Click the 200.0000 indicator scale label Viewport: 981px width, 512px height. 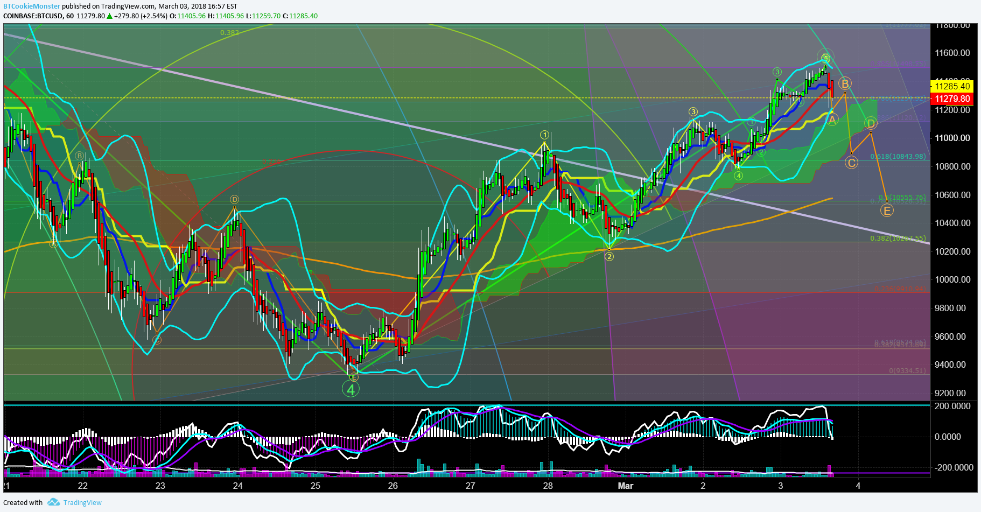pos(952,406)
